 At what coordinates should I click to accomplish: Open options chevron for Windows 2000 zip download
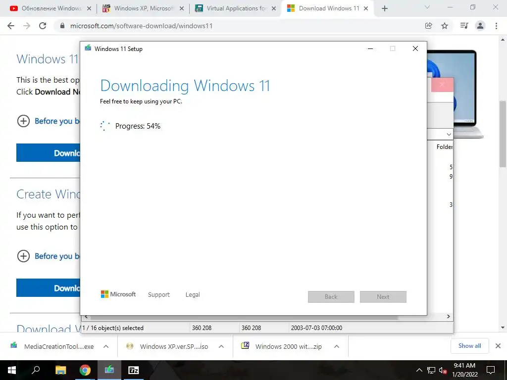[337, 346]
